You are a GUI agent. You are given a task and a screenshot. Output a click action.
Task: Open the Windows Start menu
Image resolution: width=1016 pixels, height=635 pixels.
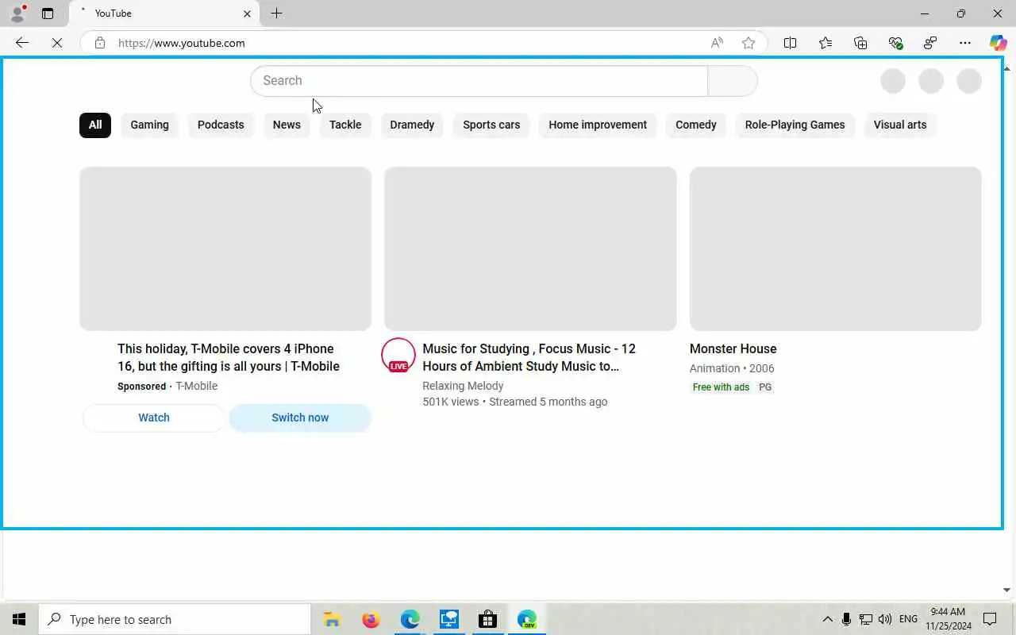[19, 619]
